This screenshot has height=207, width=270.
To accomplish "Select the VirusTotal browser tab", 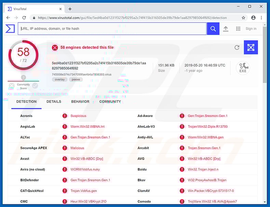I will pos(35,9).
